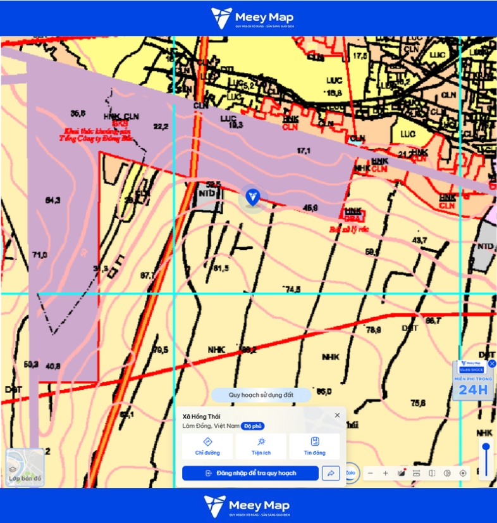Screen dimensions: 497x523
Task: Center map on my current location
Action: [463, 474]
